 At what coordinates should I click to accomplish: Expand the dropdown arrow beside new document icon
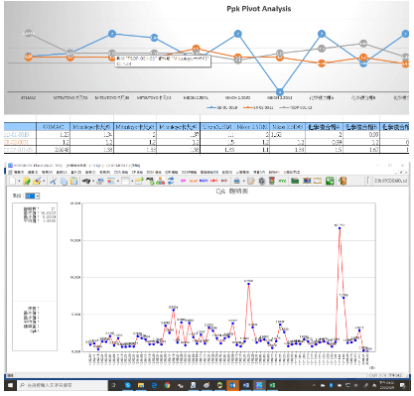pos(19,182)
